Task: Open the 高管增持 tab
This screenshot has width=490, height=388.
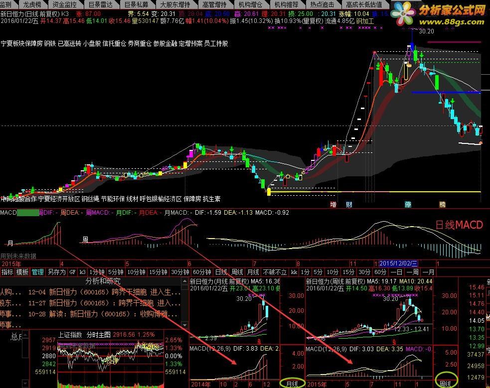Action: click(214, 4)
